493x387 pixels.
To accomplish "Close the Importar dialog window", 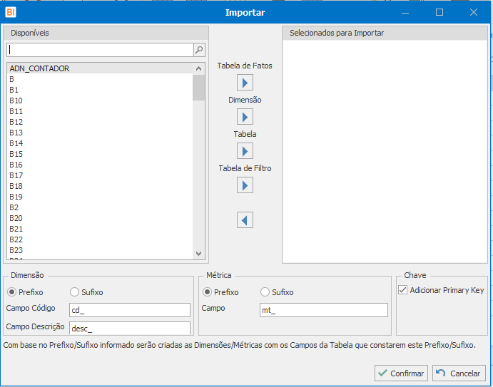I will coord(474,13).
